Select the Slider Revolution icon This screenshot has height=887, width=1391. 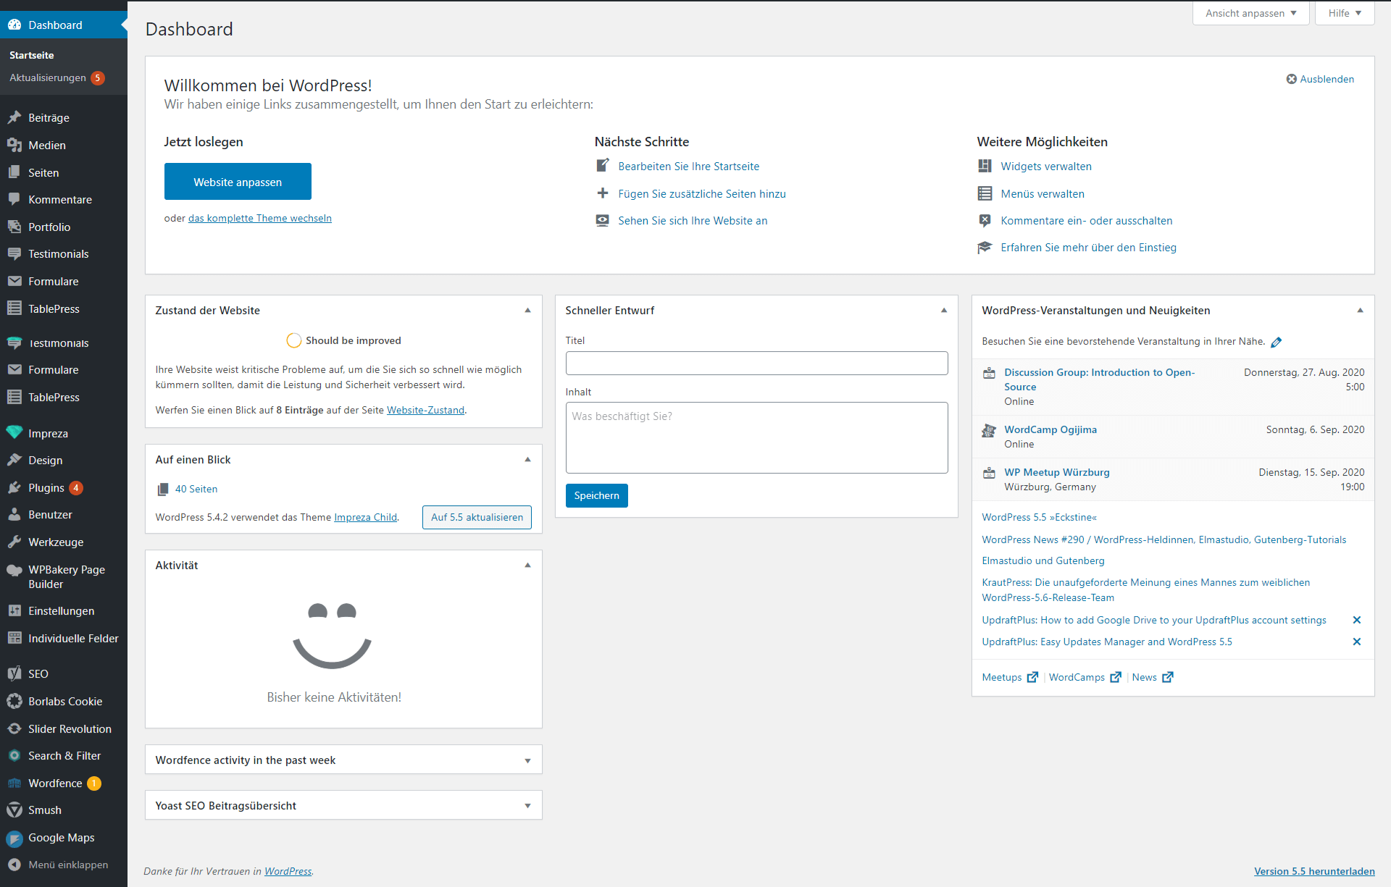pyautogui.click(x=14, y=728)
